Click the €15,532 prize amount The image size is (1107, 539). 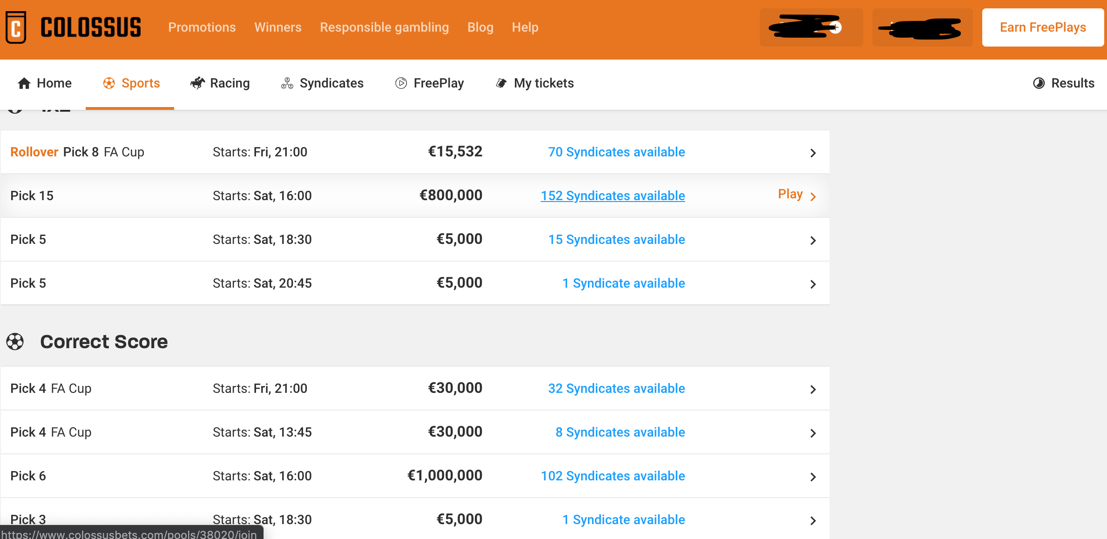pyautogui.click(x=455, y=151)
